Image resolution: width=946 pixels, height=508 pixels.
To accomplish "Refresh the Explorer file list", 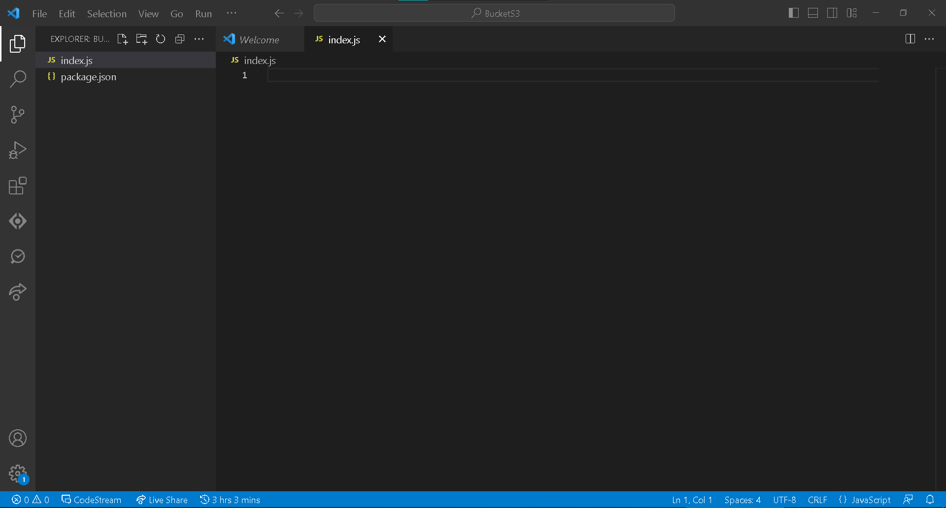I will [x=161, y=39].
